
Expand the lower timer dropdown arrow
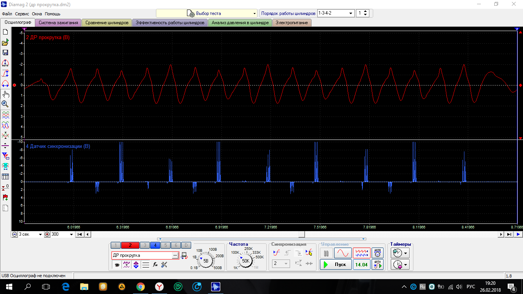(405, 264)
